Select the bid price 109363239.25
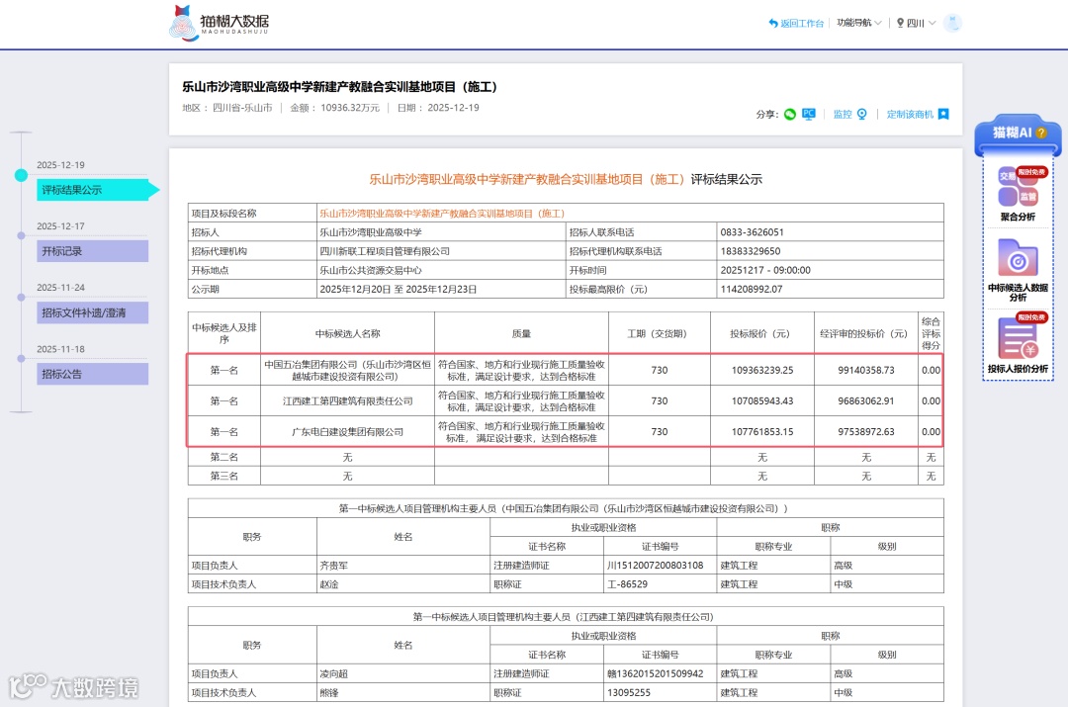This screenshot has width=1068, height=707. coord(762,371)
